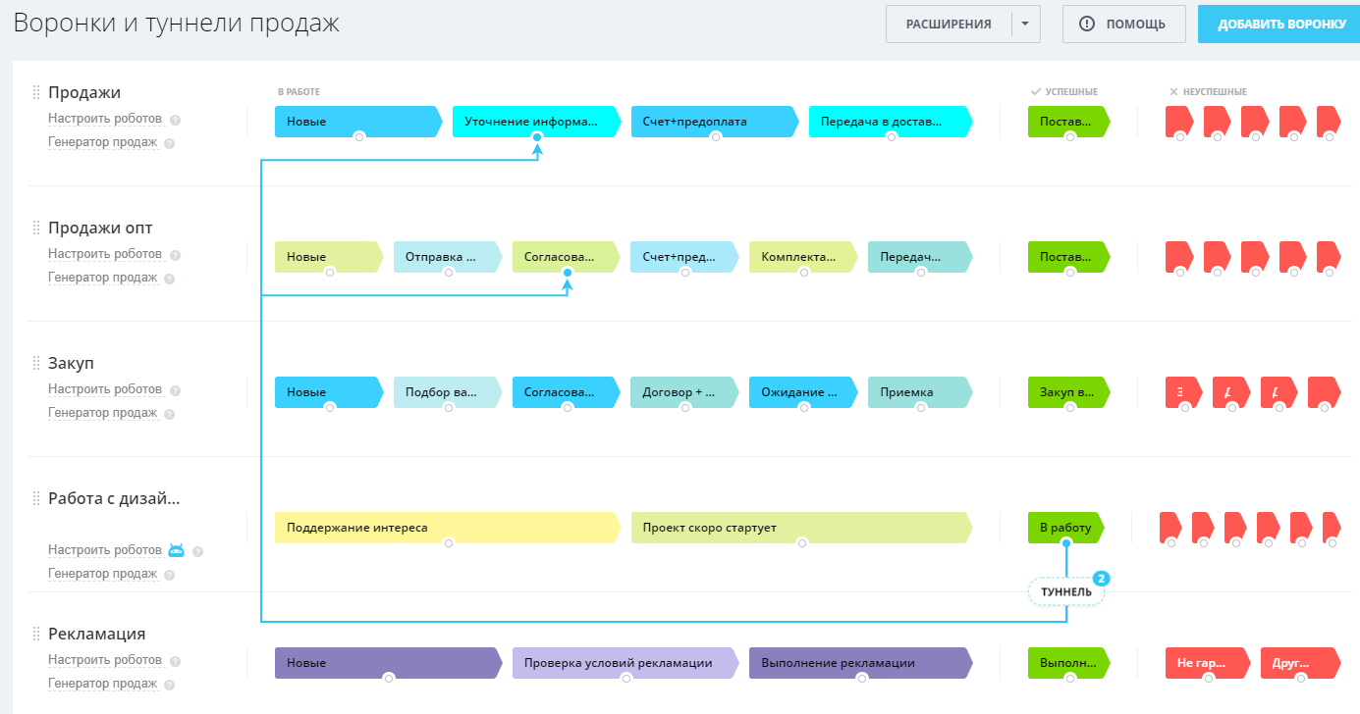The width and height of the screenshot is (1360, 714).
Task: Click help icon by Рекламация's Генератор продаж
Action: coord(169,685)
